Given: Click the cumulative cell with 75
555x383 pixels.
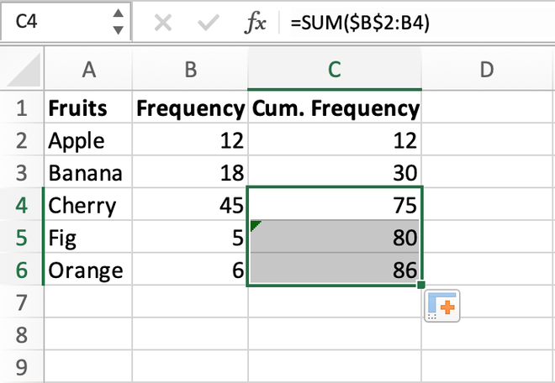Looking at the screenshot, I should [335, 205].
